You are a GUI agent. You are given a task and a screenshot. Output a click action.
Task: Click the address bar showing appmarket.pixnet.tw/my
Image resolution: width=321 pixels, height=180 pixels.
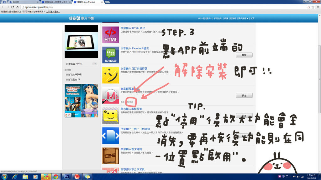pos(164,7)
